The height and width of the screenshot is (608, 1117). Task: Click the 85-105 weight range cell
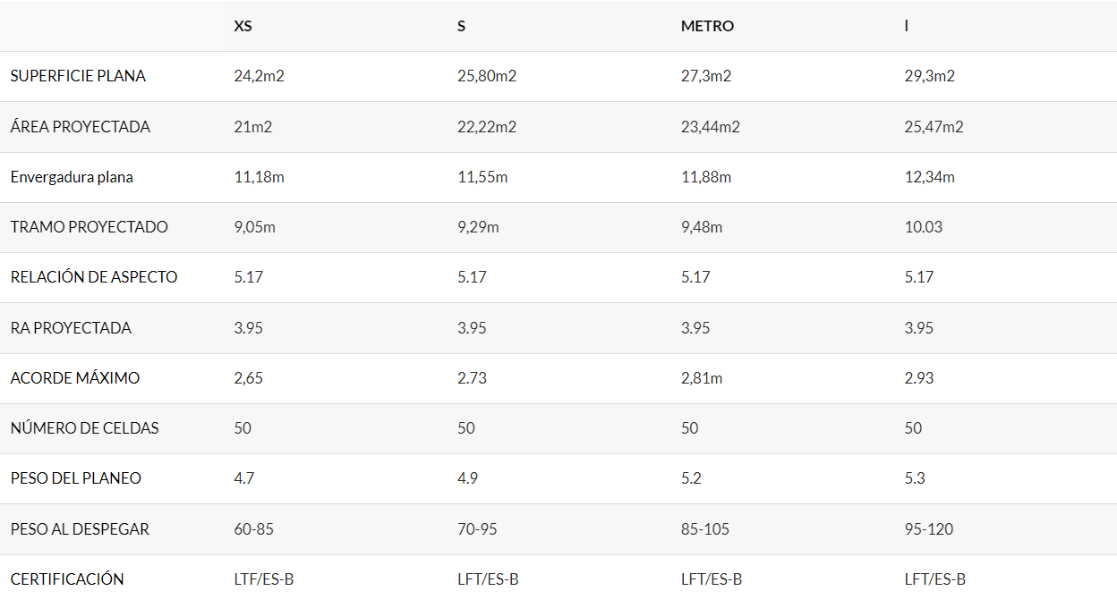(x=705, y=529)
